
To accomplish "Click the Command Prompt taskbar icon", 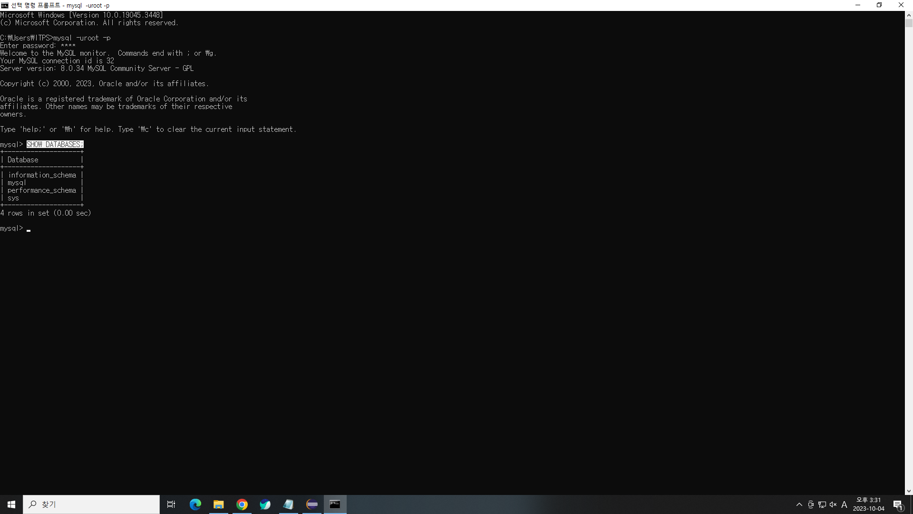I will click(x=335, y=504).
